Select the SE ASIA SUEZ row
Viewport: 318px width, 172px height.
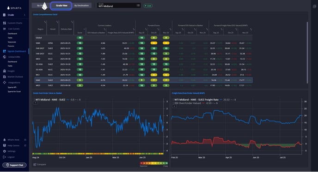143,64
